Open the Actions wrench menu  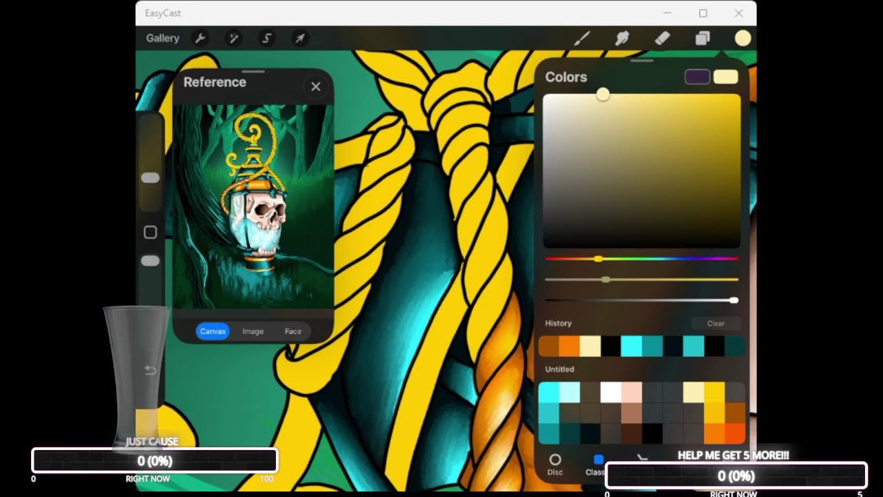pyautogui.click(x=200, y=39)
